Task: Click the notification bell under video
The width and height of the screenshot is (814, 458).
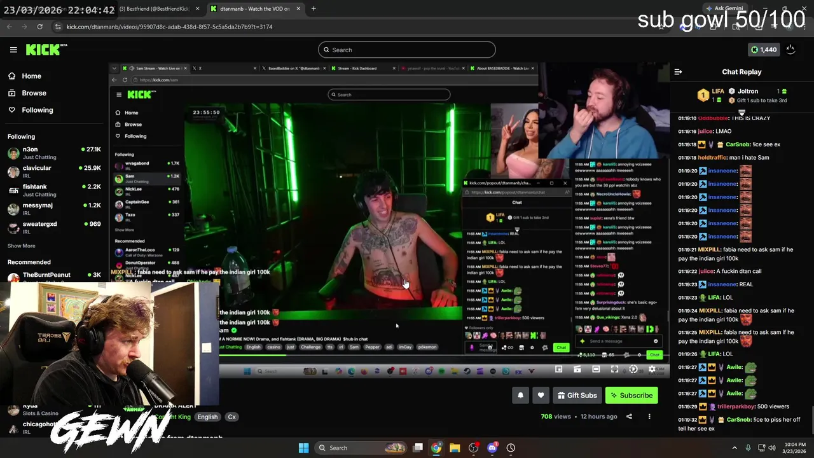Action: [520, 395]
